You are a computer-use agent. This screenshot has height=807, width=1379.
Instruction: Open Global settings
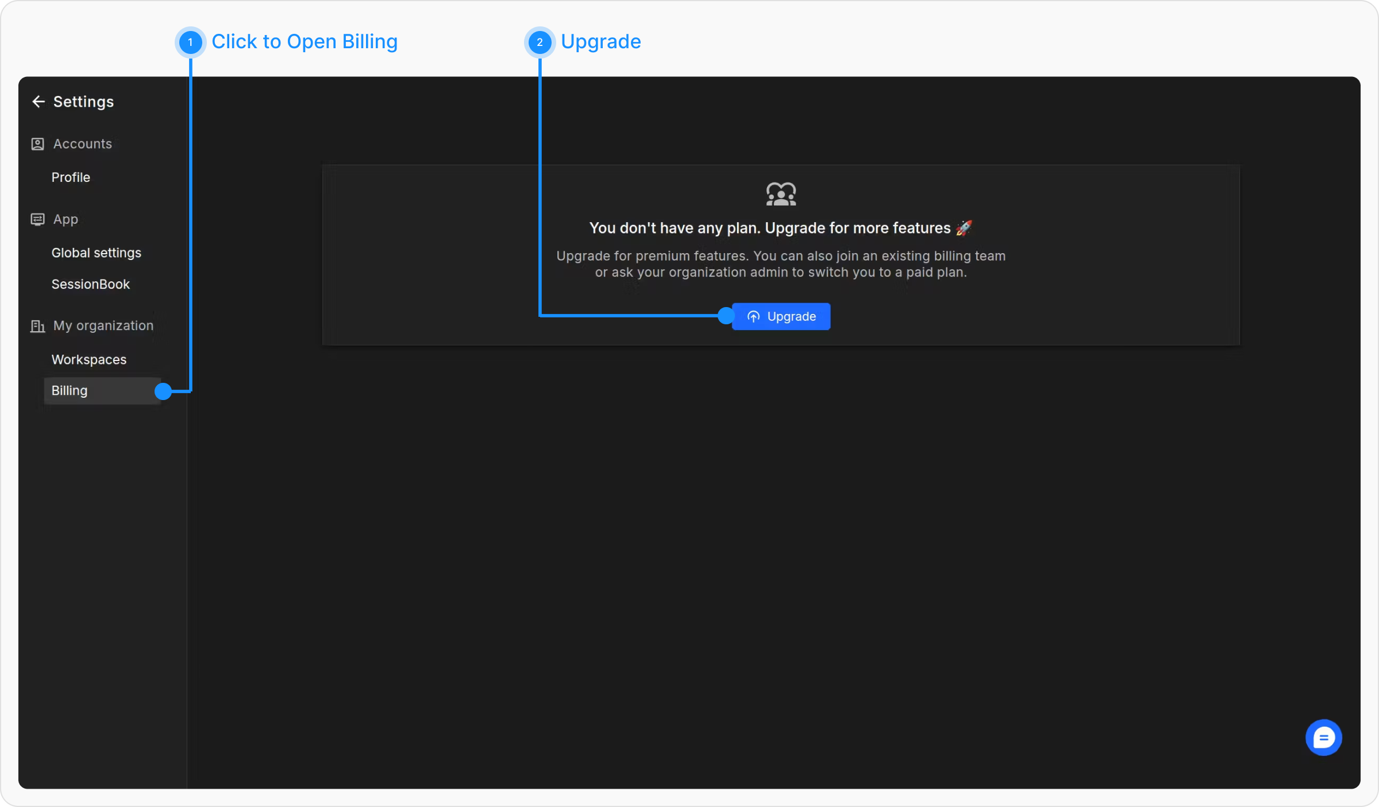[96, 253]
